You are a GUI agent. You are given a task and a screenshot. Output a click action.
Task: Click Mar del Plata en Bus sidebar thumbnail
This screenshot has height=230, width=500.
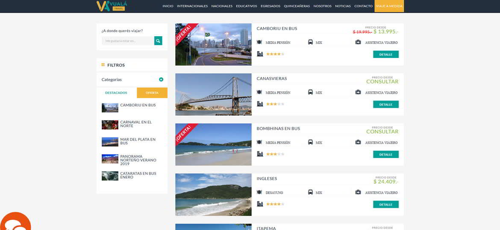(x=110, y=142)
